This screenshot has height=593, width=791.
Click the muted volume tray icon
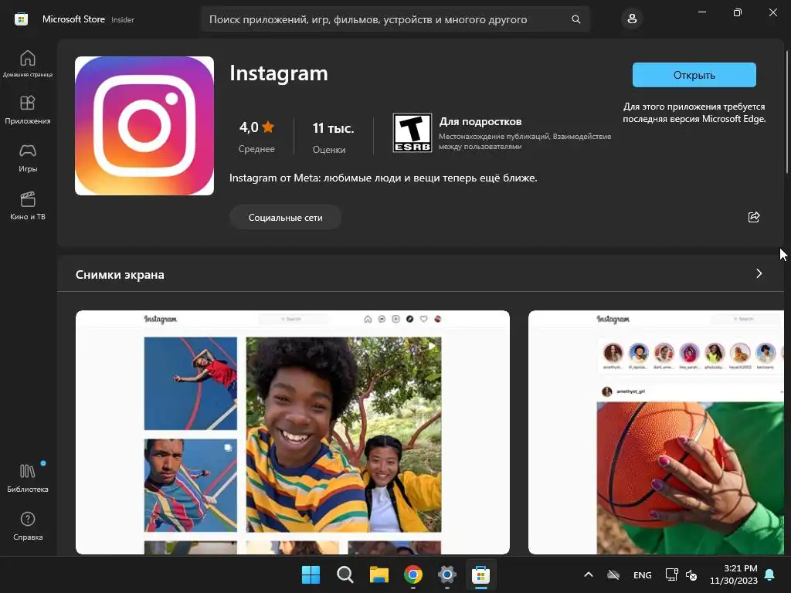click(x=691, y=574)
